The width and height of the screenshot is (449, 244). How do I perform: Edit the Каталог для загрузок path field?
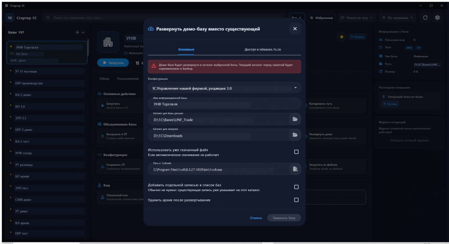pos(218,135)
